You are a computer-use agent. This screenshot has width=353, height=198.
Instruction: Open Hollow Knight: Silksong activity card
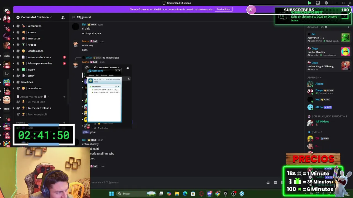point(328,66)
